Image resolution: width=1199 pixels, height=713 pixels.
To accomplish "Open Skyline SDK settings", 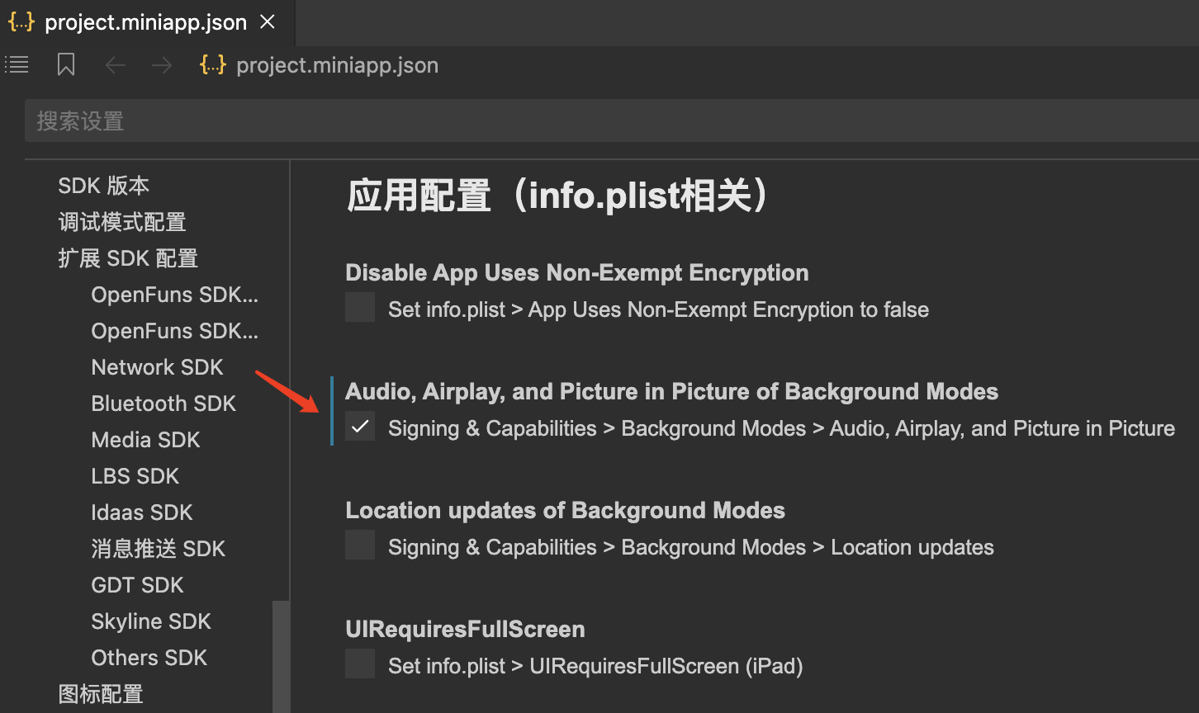I will click(151, 621).
